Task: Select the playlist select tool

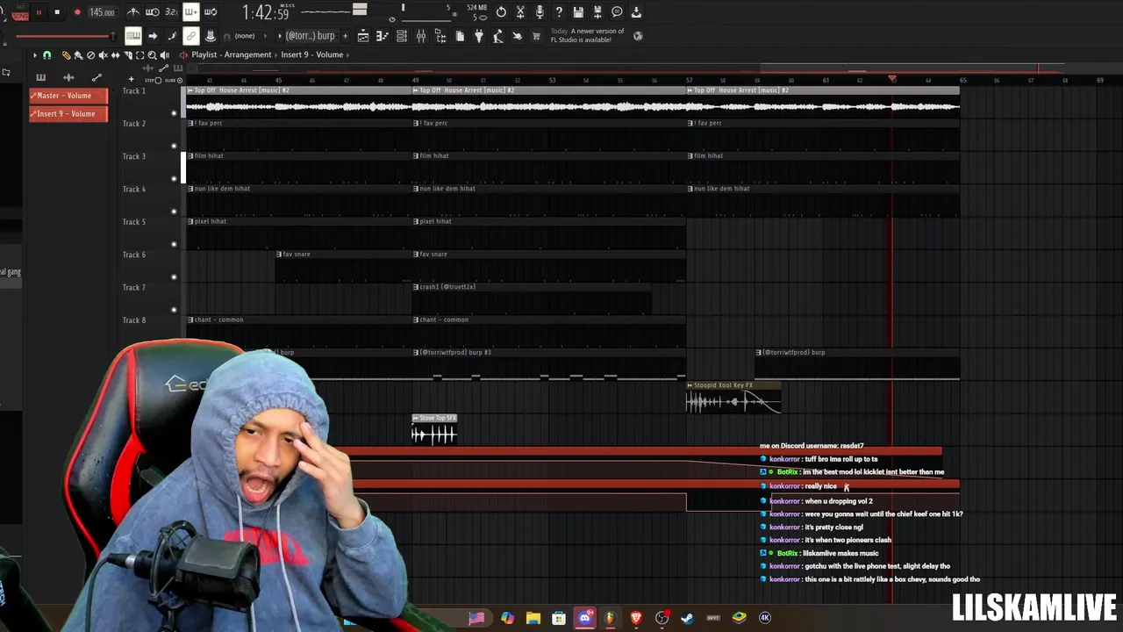Action: [x=139, y=55]
